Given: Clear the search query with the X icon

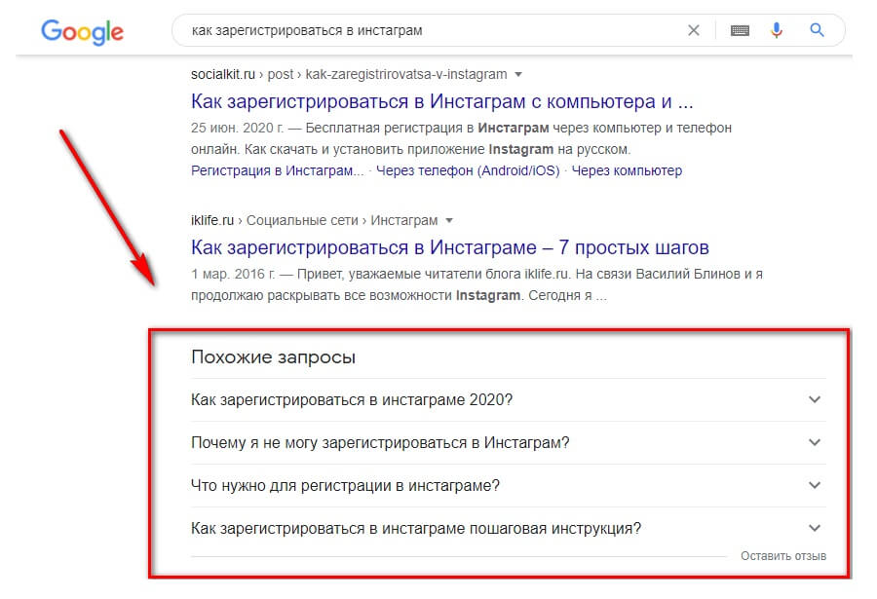Looking at the screenshot, I should (694, 31).
